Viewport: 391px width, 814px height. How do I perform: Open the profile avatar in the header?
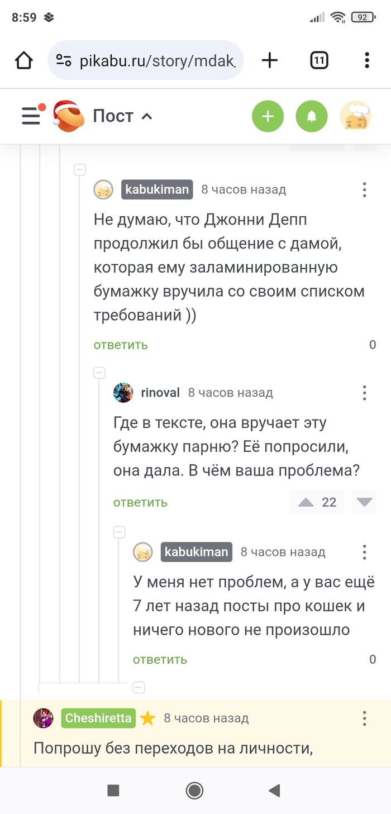(355, 116)
